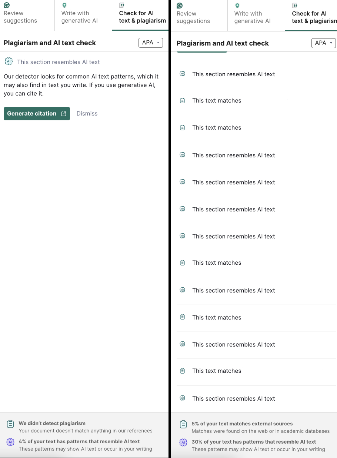Viewport: 337px width, 458px height.
Task: Dismiss the AI text notice
Action: pos(87,114)
